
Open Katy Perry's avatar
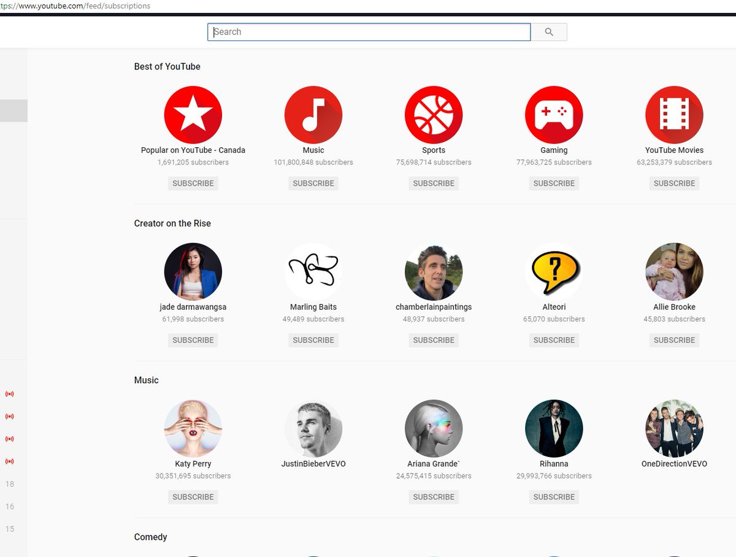pos(193,429)
